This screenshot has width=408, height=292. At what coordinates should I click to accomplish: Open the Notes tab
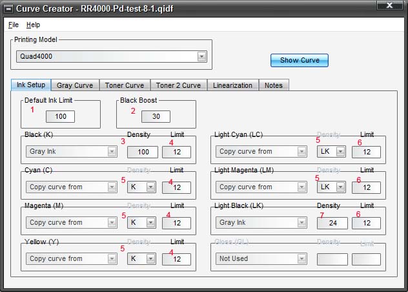(x=273, y=85)
